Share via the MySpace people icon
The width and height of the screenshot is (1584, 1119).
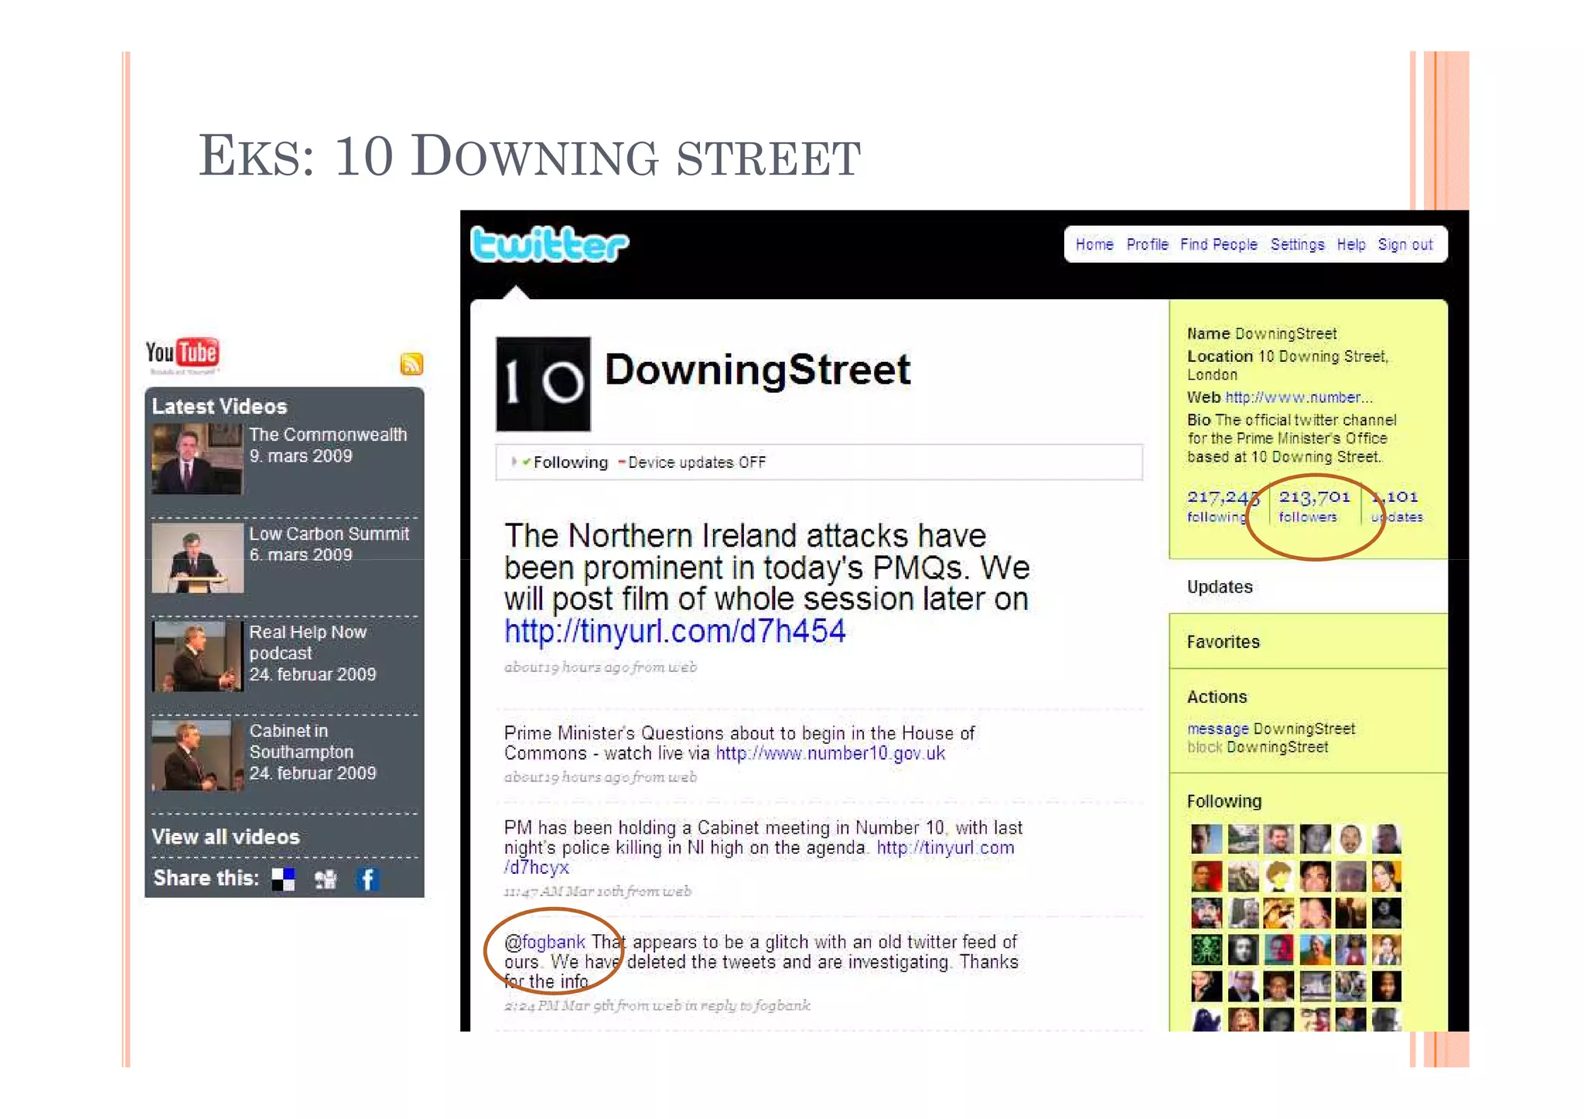click(x=326, y=879)
